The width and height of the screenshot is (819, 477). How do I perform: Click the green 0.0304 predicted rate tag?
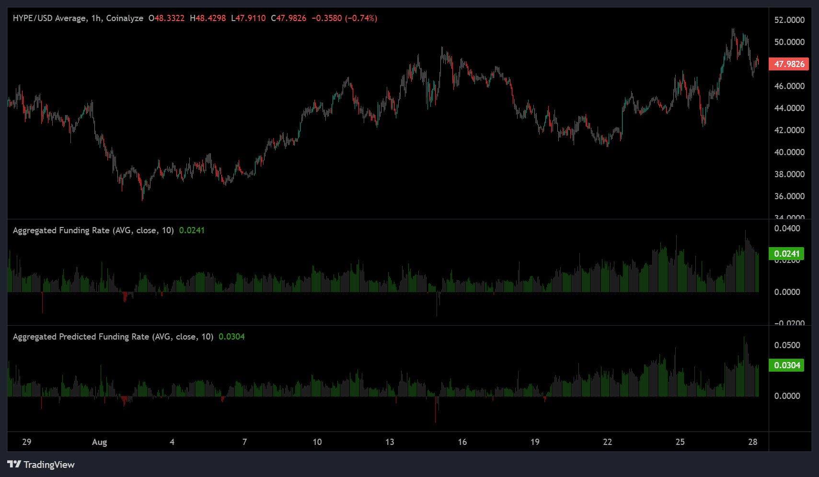[x=787, y=365]
